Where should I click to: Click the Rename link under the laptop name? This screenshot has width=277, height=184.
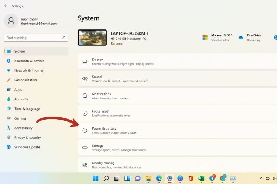[116, 43]
